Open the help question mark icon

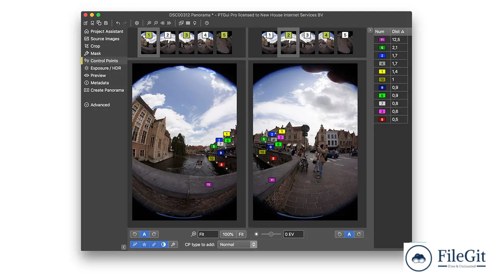207,23
